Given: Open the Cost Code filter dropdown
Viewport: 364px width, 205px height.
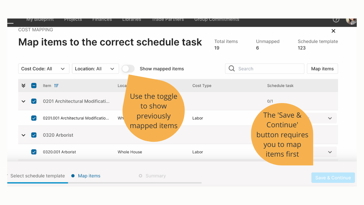Looking at the screenshot, I should coord(44,69).
